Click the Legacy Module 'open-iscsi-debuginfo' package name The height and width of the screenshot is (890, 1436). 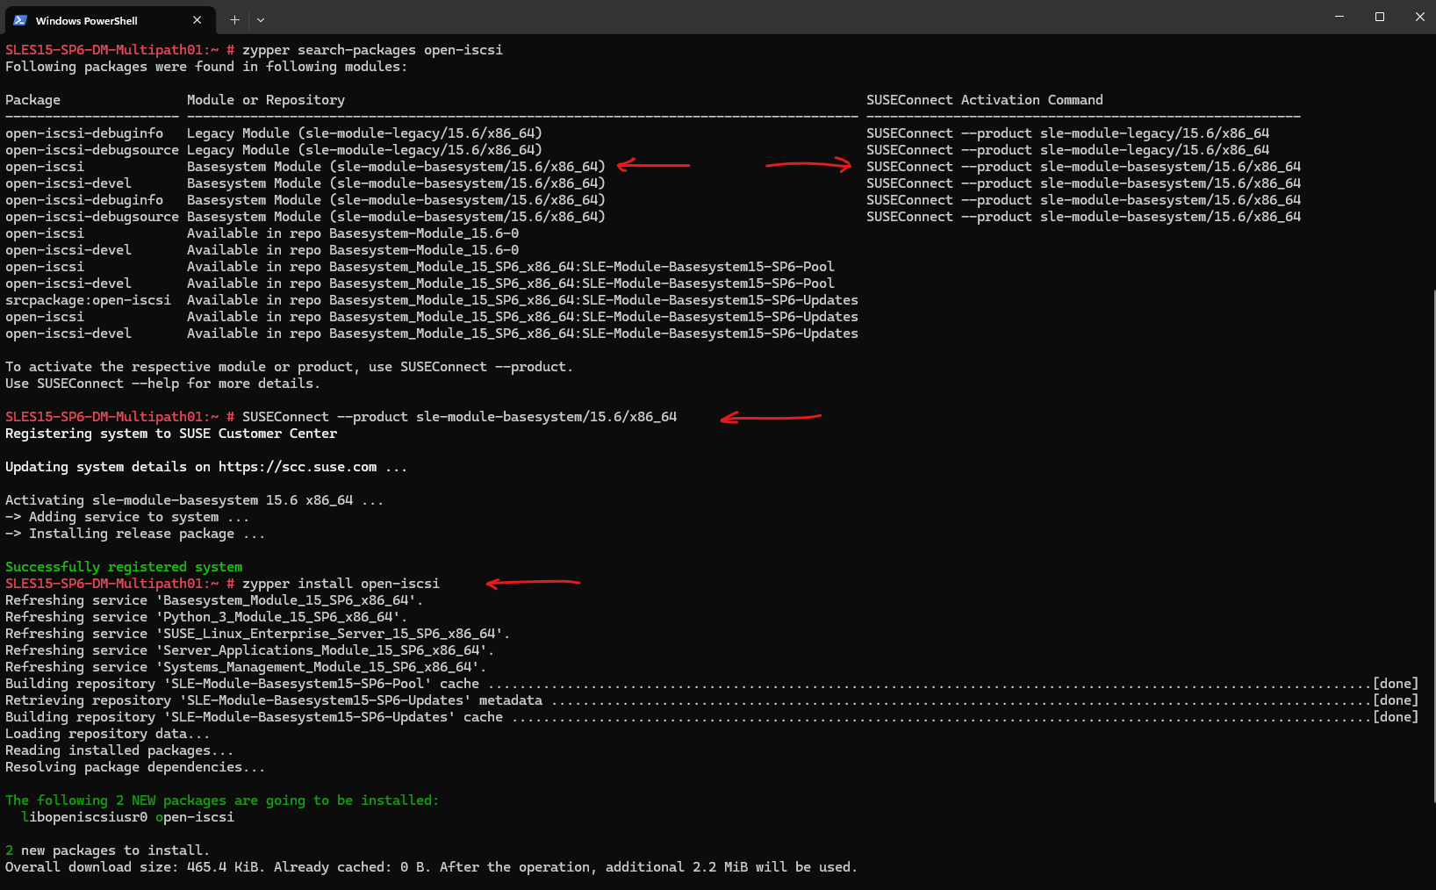click(84, 133)
